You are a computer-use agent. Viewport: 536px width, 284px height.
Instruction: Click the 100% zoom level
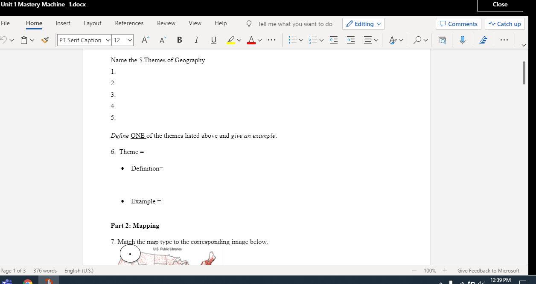tap(430, 270)
